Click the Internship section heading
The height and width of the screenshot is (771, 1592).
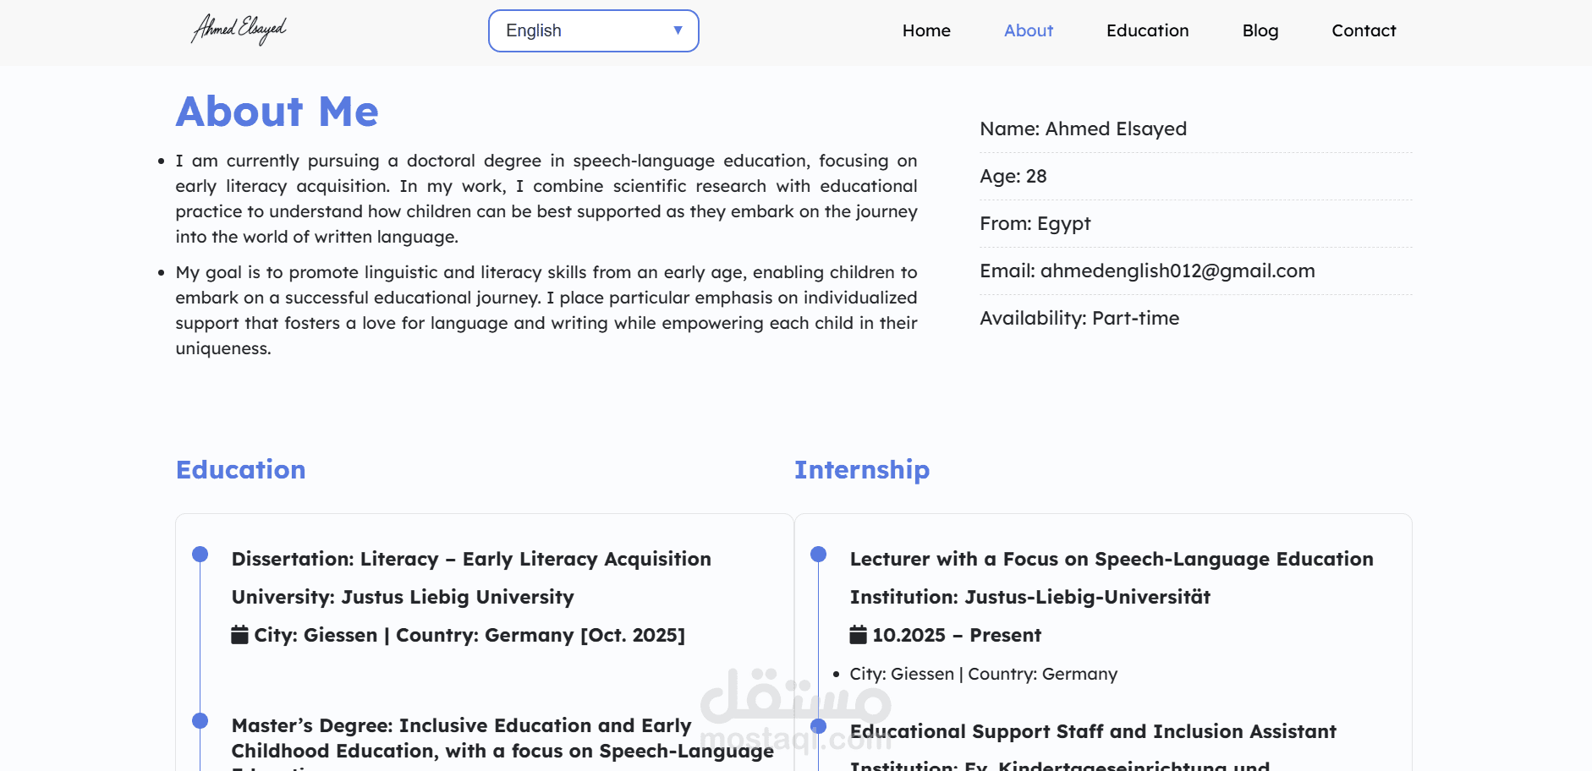point(861,470)
